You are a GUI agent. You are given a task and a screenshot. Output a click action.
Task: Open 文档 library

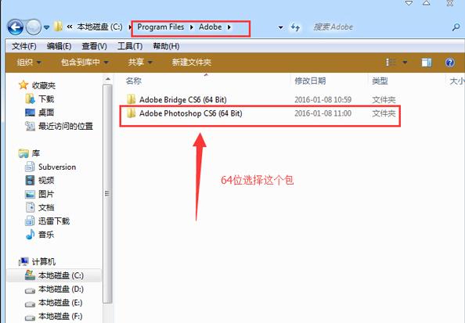46,207
